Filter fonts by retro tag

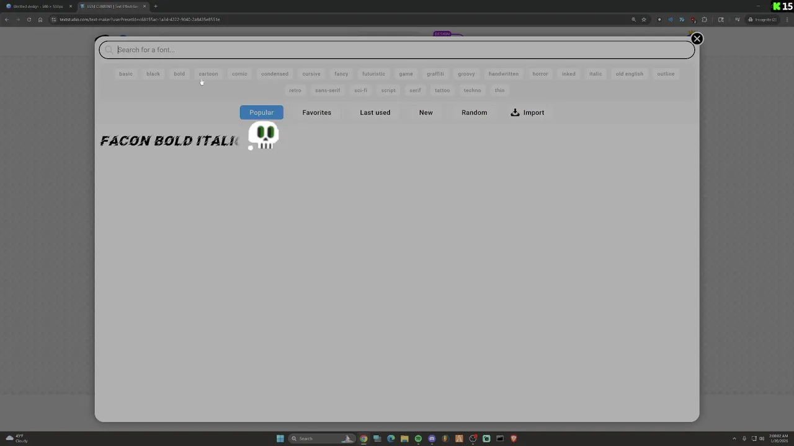click(x=295, y=90)
